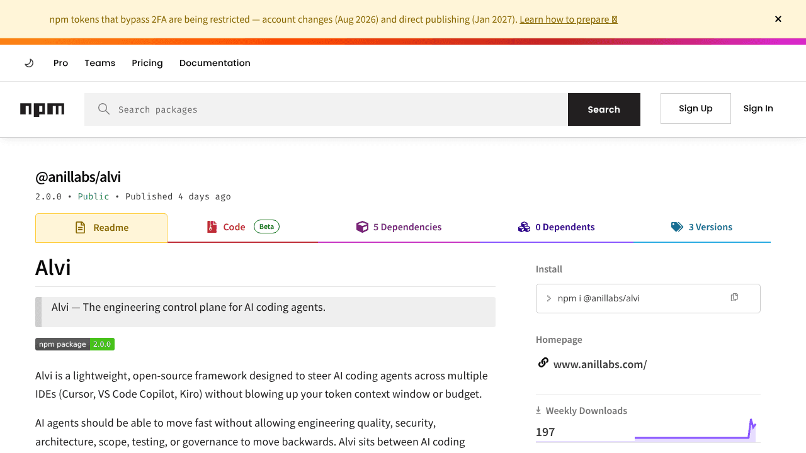806x453 pixels.
Task: Click the Readme tab document icon
Action: click(80, 228)
